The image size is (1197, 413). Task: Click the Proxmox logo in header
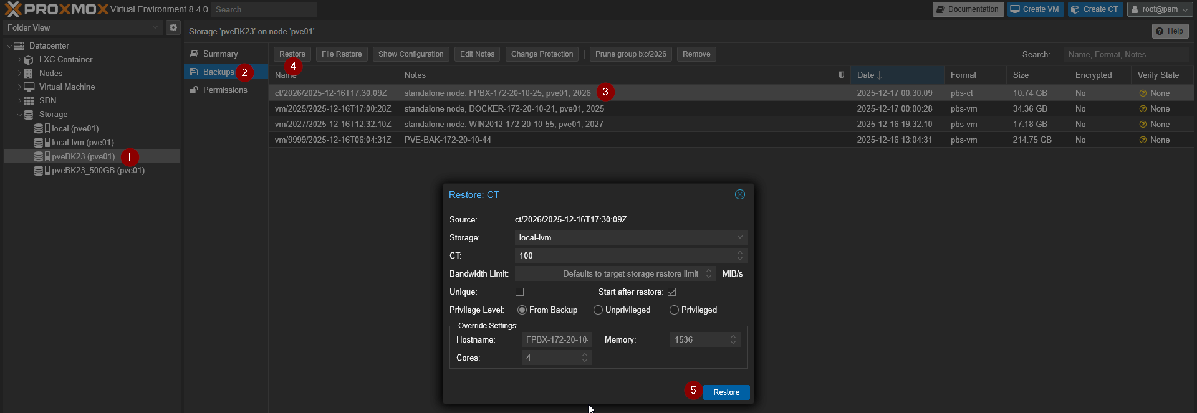pos(56,9)
